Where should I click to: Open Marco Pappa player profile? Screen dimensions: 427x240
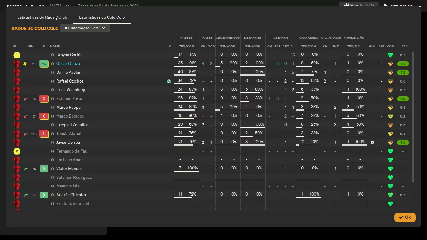click(x=68, y=107)
